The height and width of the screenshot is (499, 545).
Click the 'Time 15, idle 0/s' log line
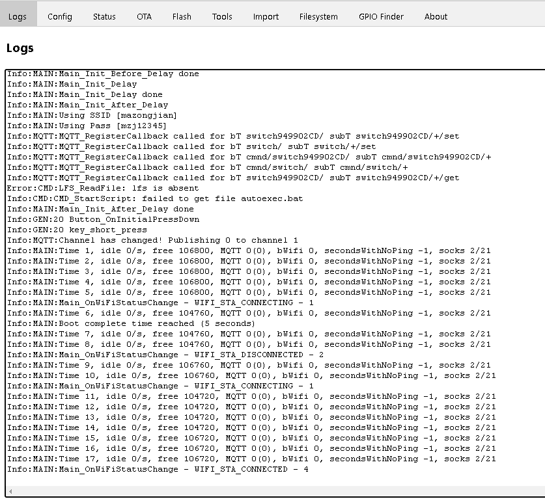tap(251, 438)
